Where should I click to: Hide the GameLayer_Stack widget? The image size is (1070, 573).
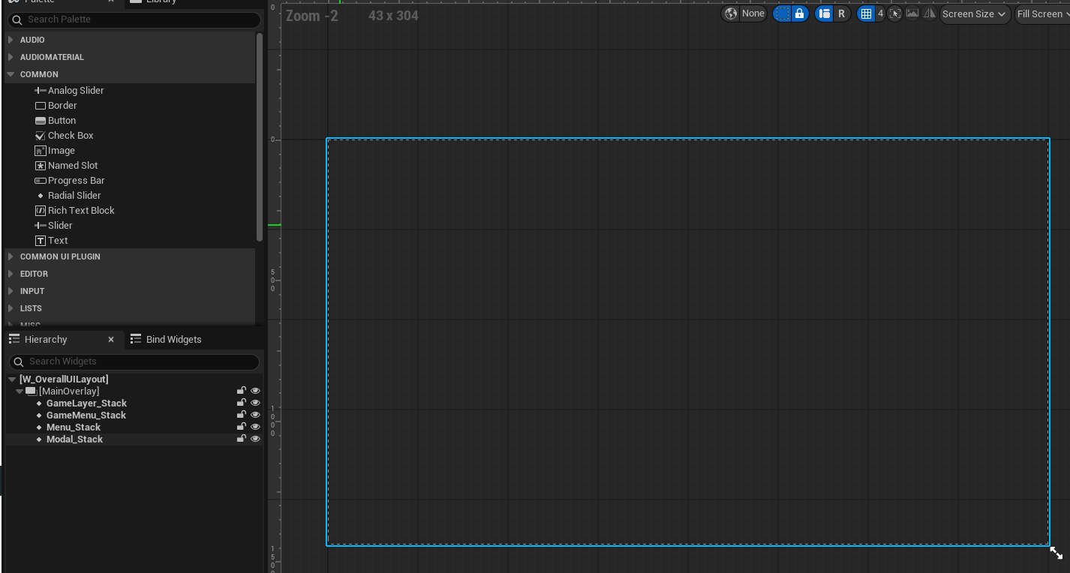255,403
